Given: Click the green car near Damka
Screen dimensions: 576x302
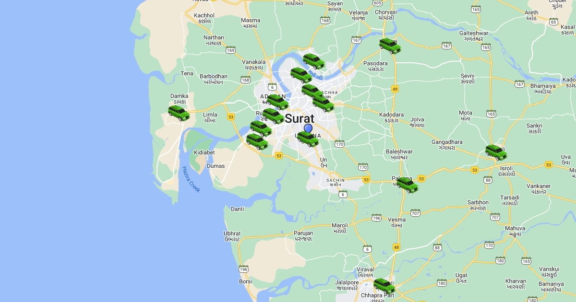Looking at the screenshot, I should tap(179, 113).
